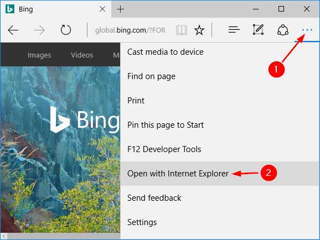
Task: Open a new tab with plus button
Action: (120, 9)
